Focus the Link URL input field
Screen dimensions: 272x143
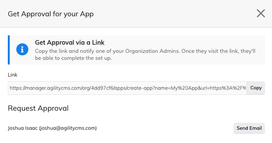[x=127, y=88]
